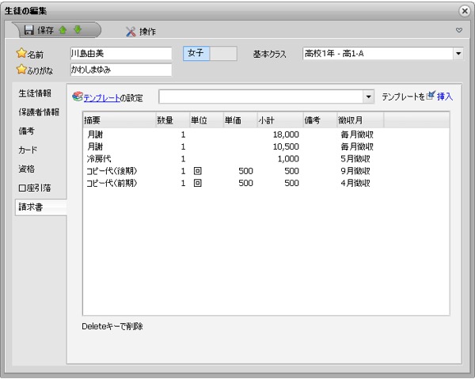
Task: Click the second green arrow beside save
Action: point(77,31)
